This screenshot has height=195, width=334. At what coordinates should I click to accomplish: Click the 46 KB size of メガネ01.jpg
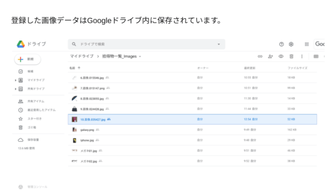(291, 150)
